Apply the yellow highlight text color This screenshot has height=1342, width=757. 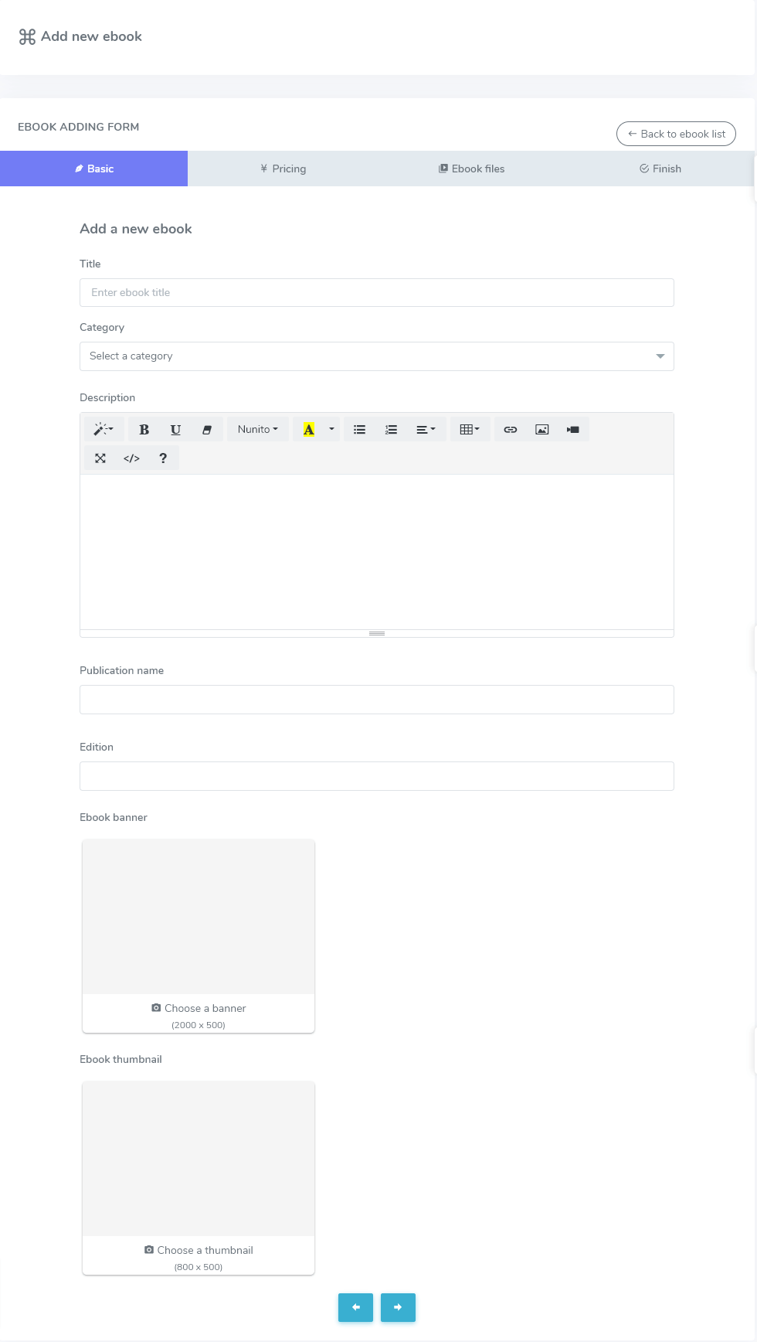click(x=309, y=430)
